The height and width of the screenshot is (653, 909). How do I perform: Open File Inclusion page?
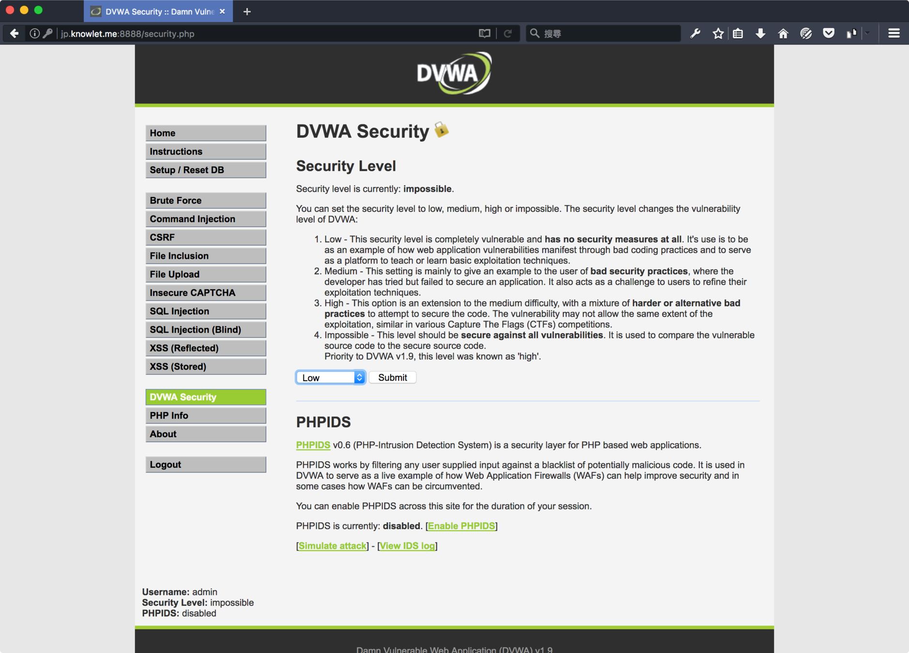coord(206,255)
